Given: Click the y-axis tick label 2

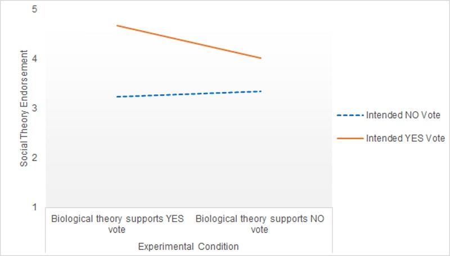Looking at the screenshot, I should [x=35, y=158].
